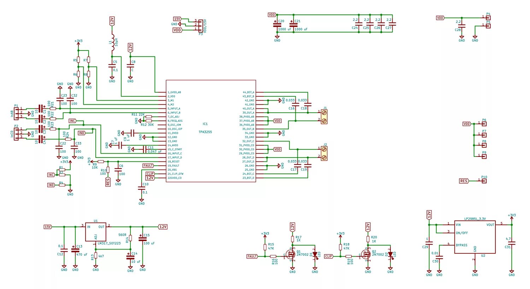Select the C29 input capacitor

click(x=429, y=243)
